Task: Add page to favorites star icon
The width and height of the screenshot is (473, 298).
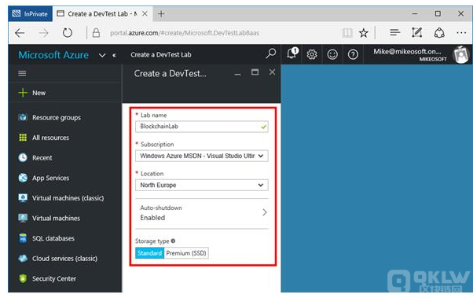Action: pyautogui.click(x=364, y=32)
